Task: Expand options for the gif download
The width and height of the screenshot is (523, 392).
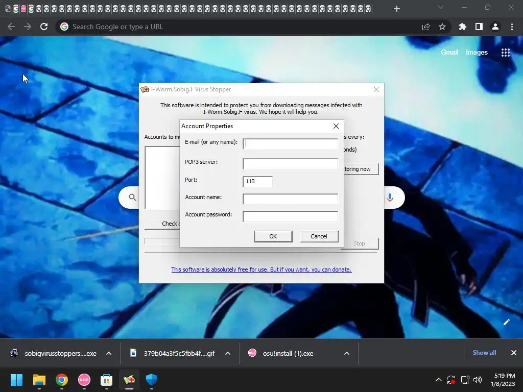Action: click(x=228, y=353)
